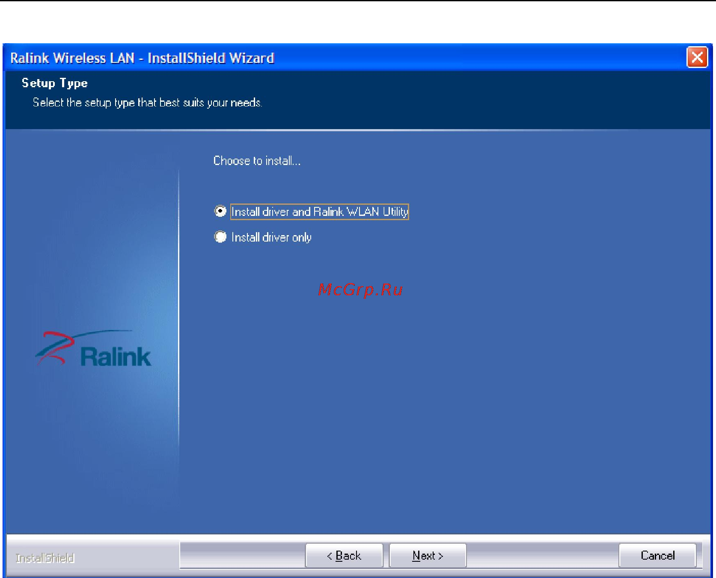Select Install driver only radio button

tap(220, 237)
